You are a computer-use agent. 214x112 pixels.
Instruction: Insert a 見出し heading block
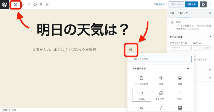point(142,95)
